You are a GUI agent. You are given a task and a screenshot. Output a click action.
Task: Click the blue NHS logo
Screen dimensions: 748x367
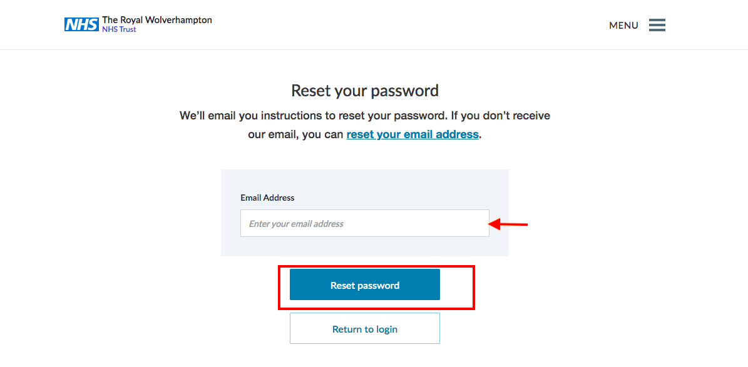point(81,24)
